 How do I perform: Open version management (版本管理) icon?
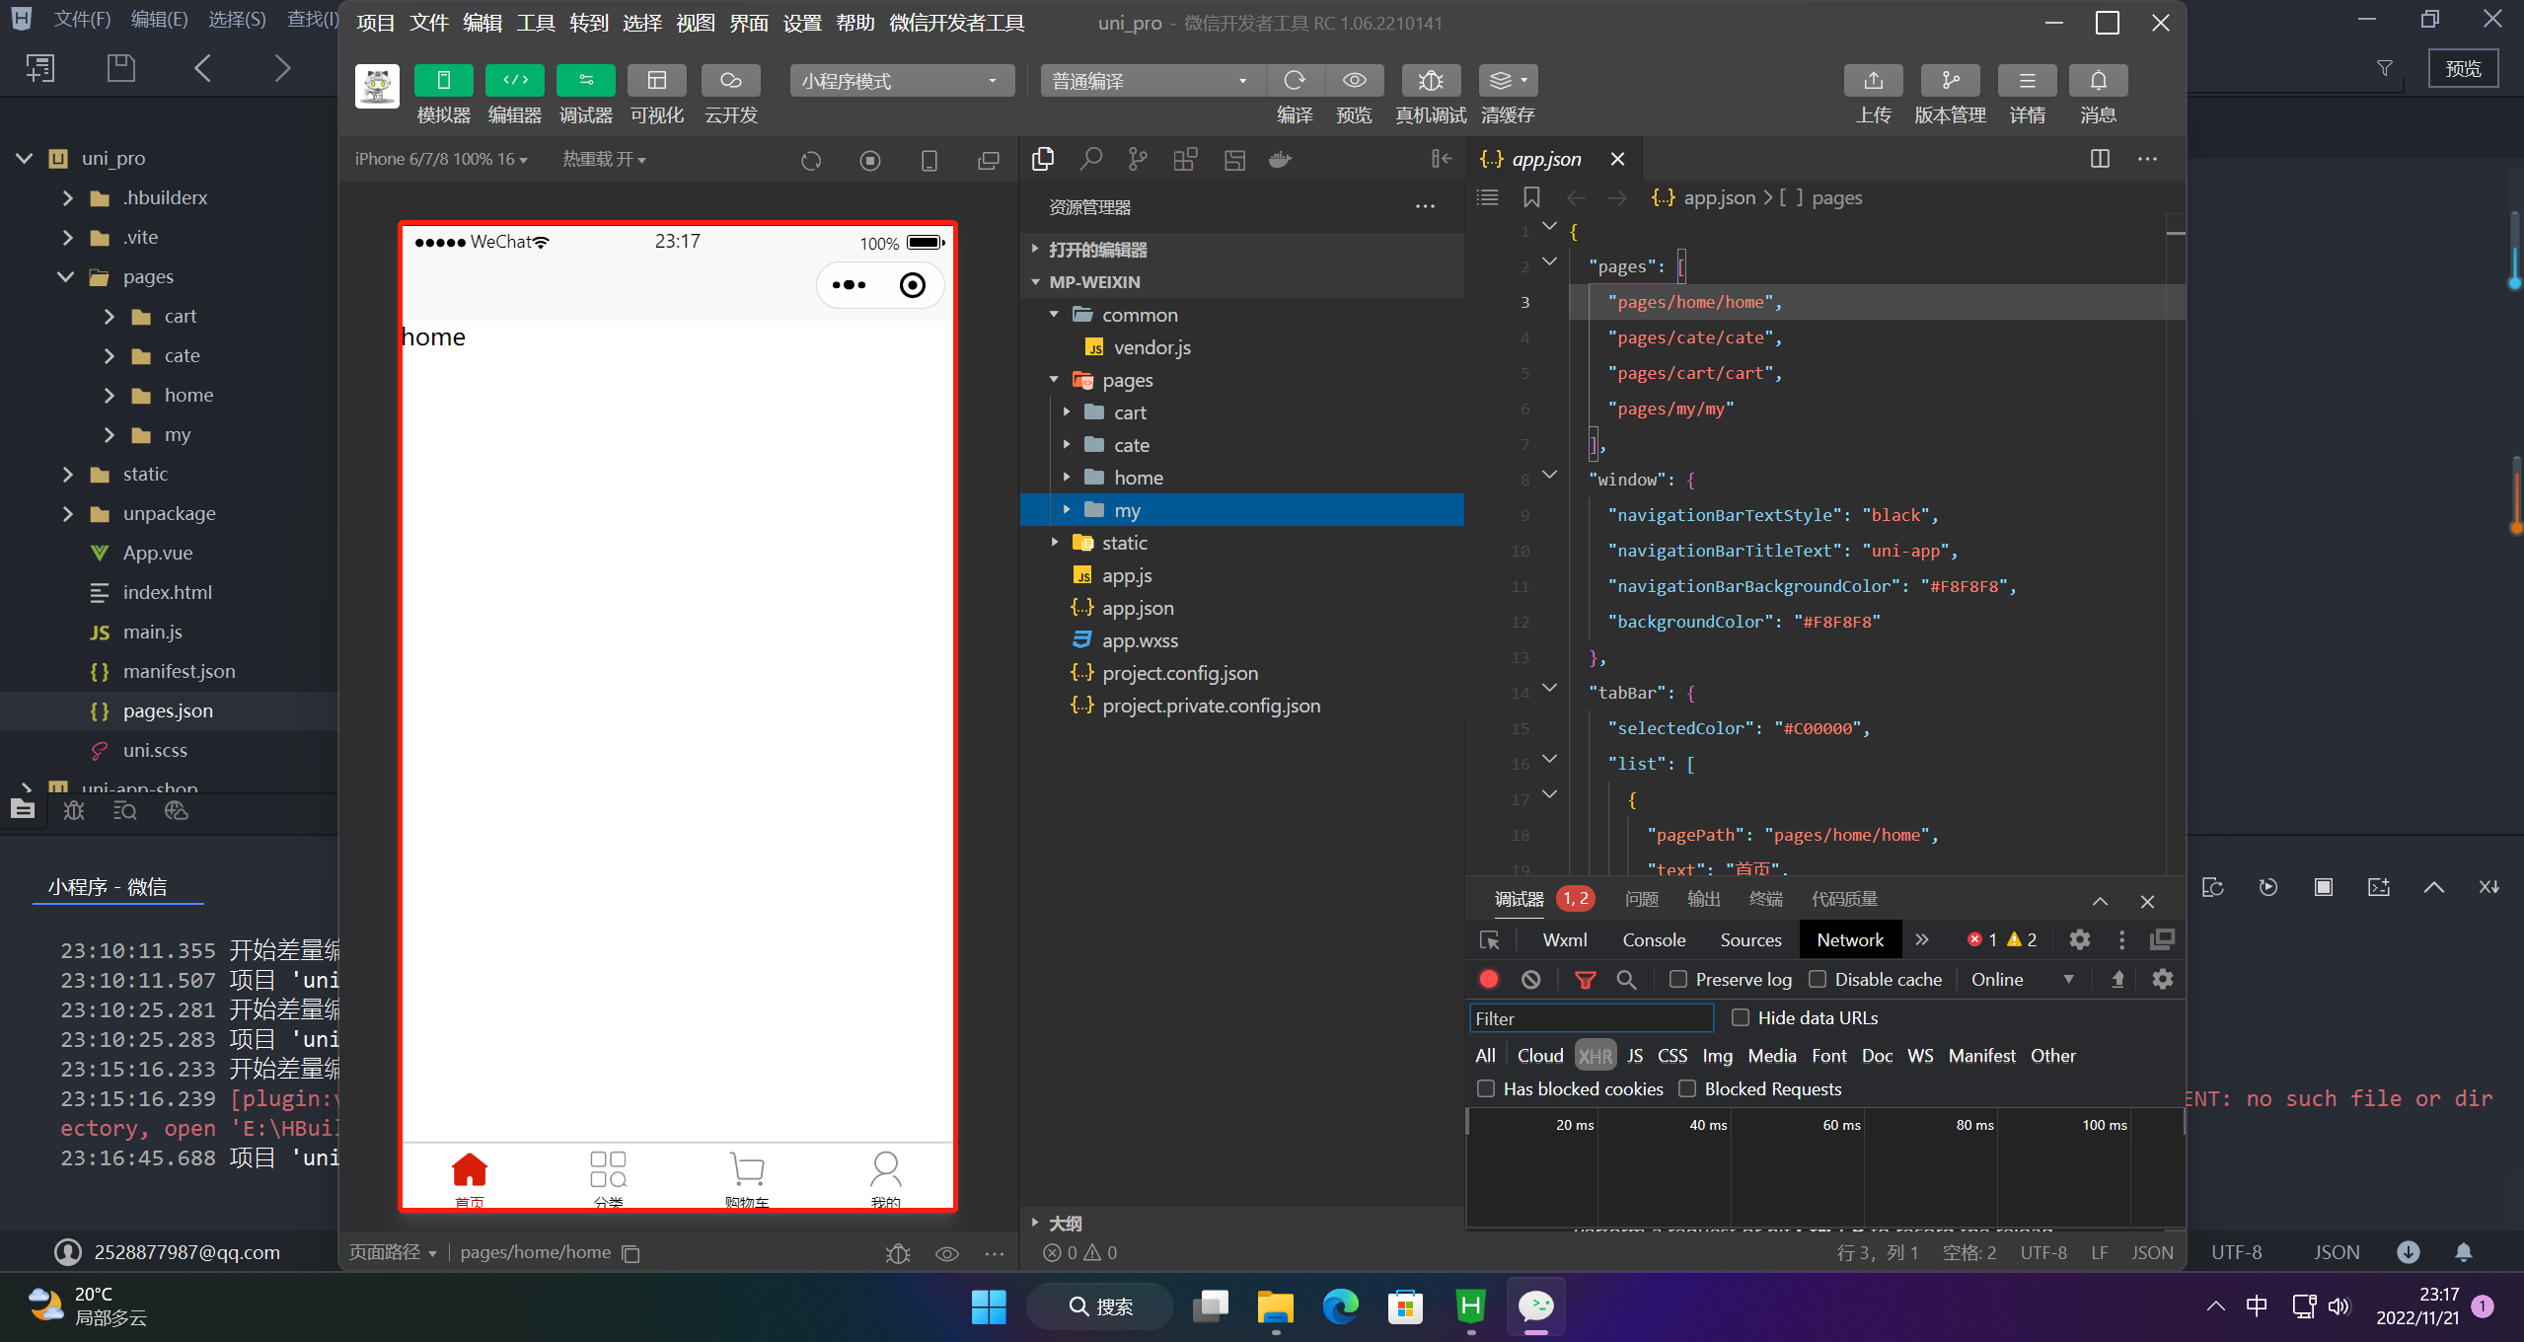point(1949,81)
